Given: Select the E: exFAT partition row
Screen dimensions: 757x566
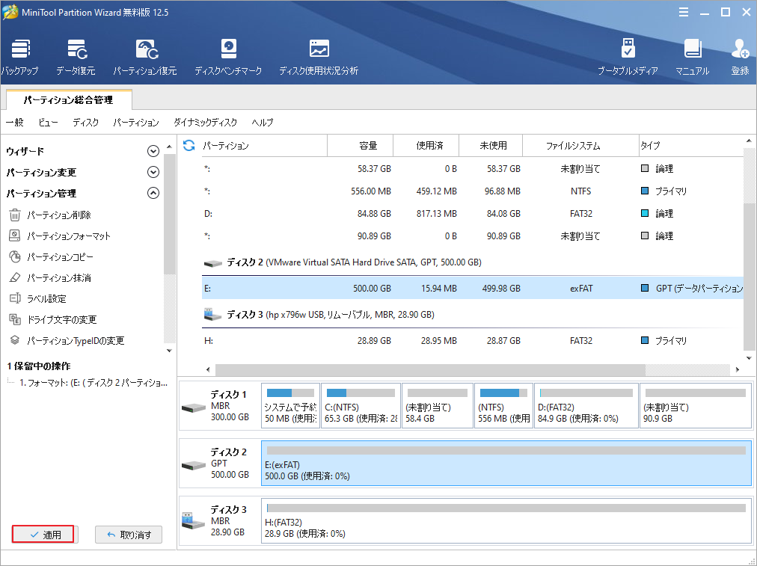Looking at the screenshot, I should click(473, 289).
